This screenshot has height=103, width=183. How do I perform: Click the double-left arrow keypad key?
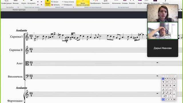174,86
